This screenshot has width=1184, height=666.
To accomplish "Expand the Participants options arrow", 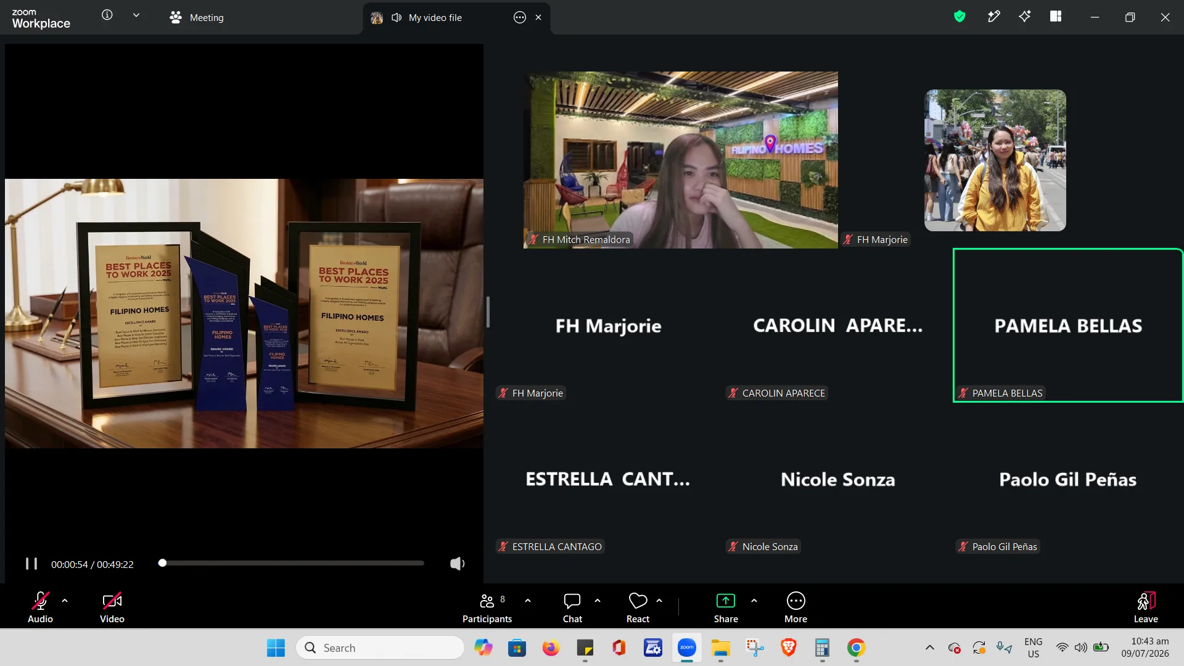I will point(528,600).
